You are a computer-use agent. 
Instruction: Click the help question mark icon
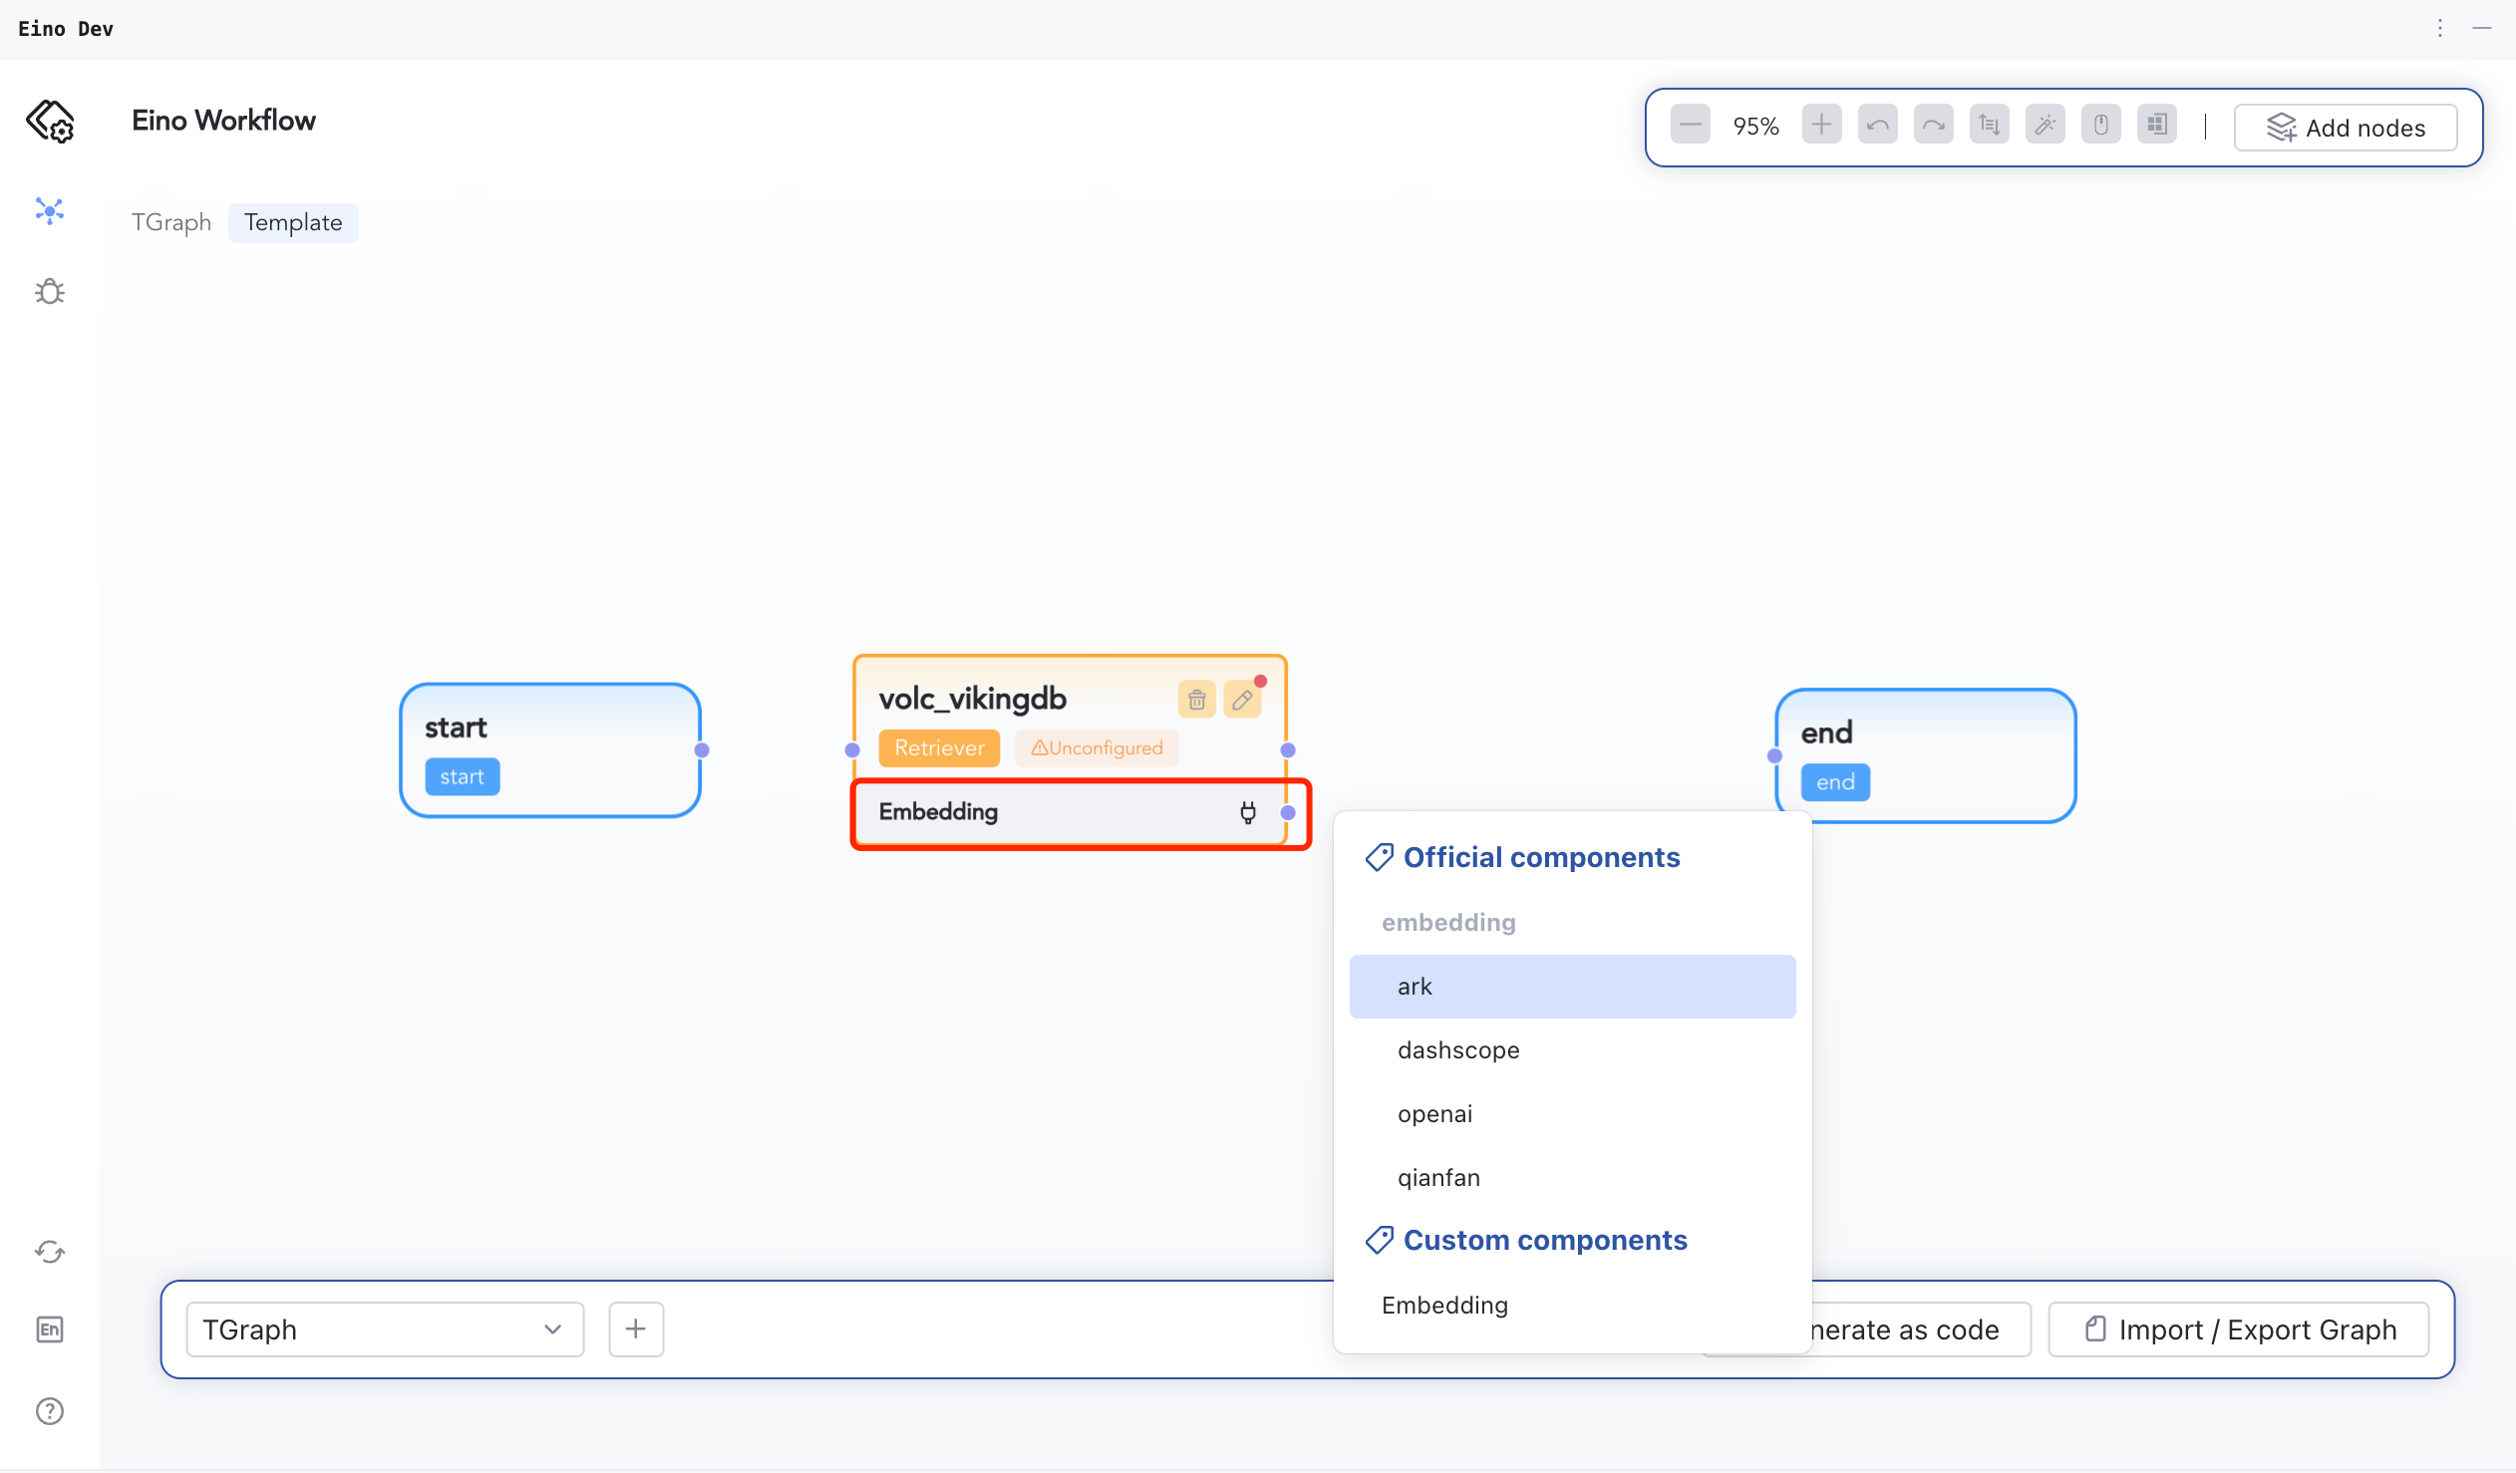coord(50,1412)
